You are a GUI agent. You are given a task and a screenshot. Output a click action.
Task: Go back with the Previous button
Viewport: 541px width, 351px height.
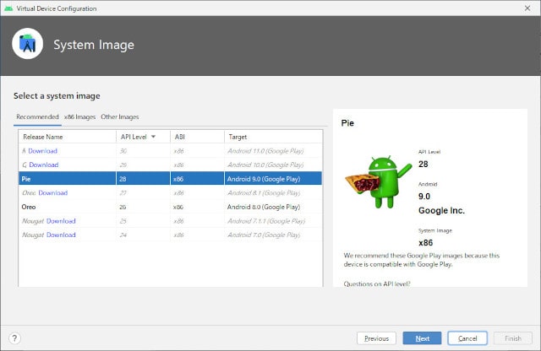376,337
